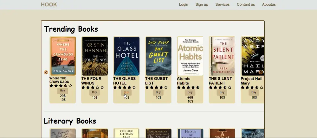
Task: Open The Silent Patient cover image
Action: (222, 56)
